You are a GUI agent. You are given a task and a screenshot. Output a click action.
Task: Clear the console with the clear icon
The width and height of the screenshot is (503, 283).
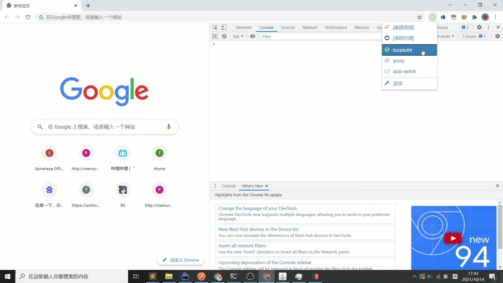pos(224,36)
